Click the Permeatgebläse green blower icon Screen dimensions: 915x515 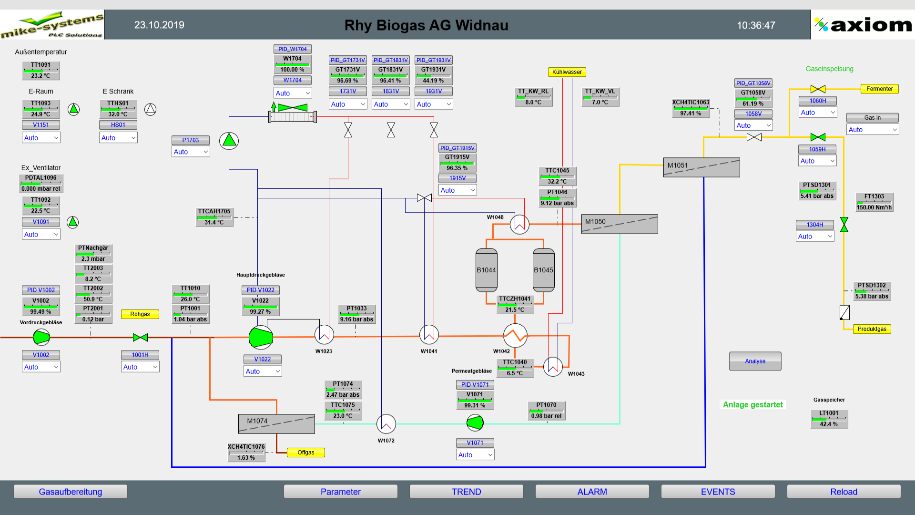point(475,422)
